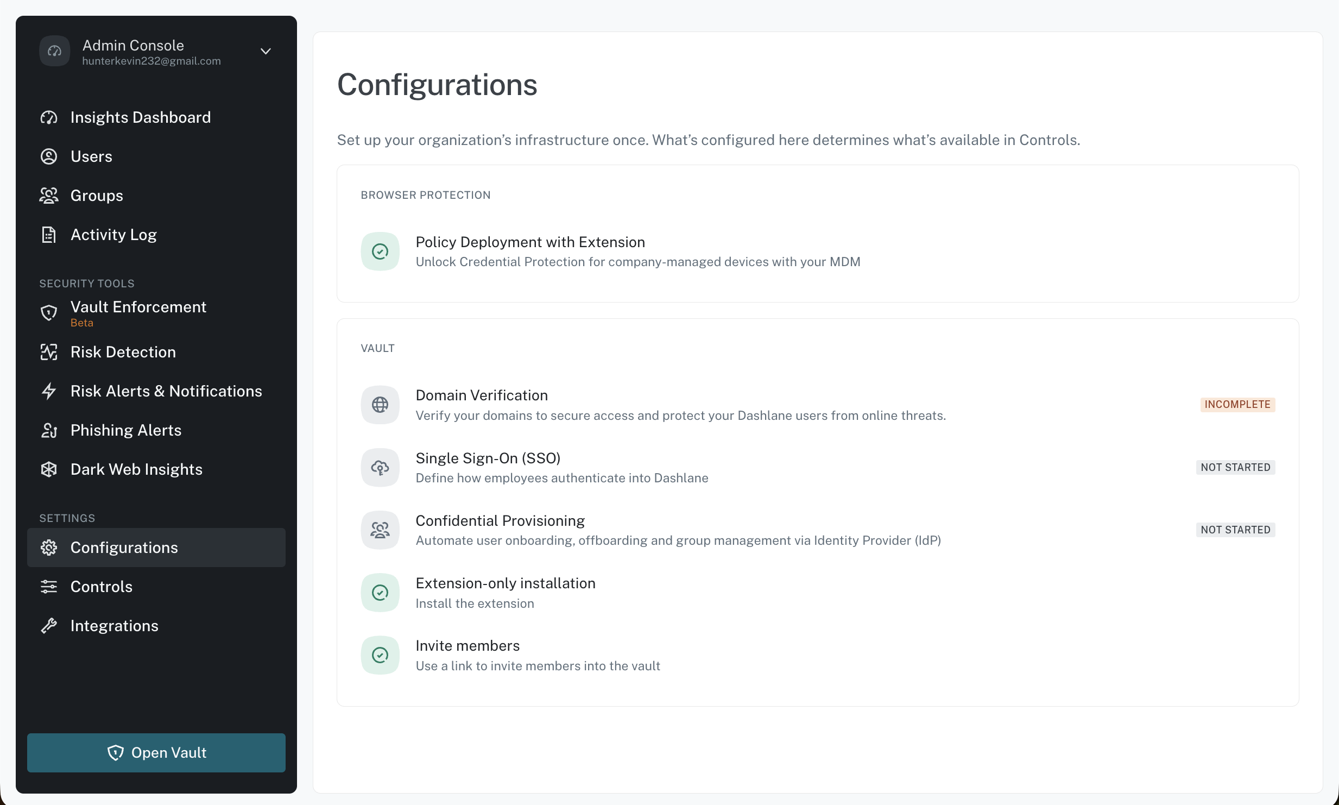This screenshot has height=805, width=1339.
Task: Click the Groups people icon
Action: (49, 196)
